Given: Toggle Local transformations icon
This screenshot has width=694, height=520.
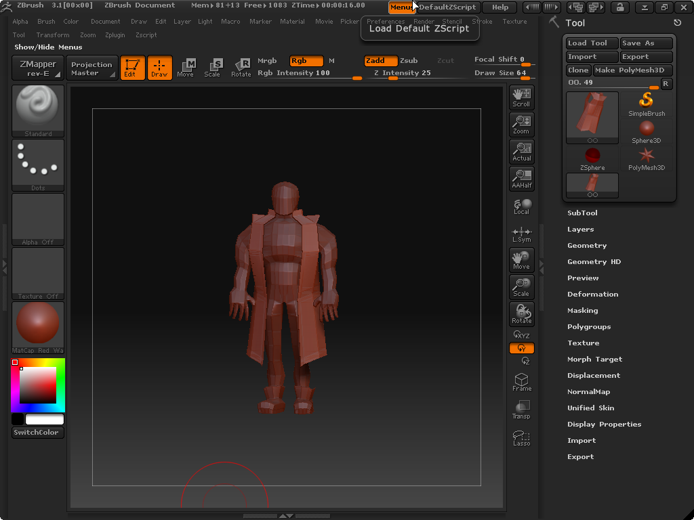Looking at the screenshot, I should pos(521,207).
